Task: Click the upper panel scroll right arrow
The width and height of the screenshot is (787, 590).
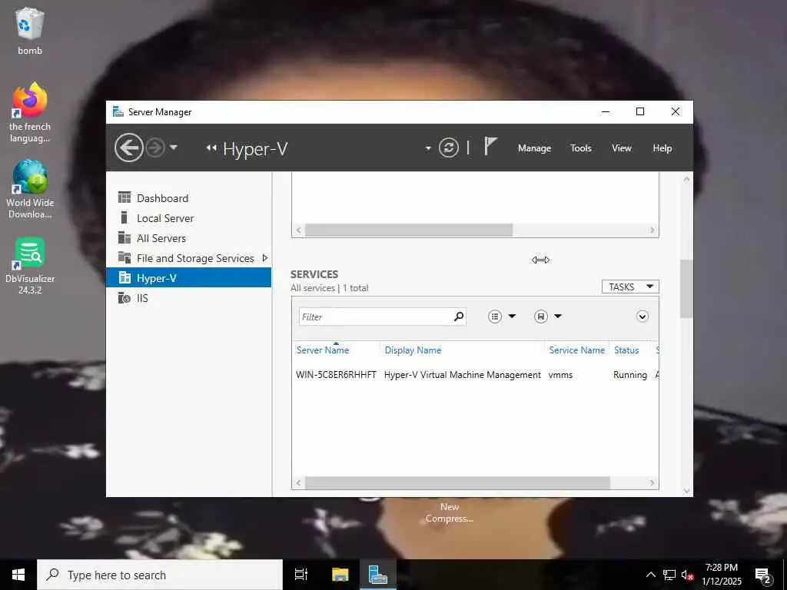Action: [x=652, y=230]
